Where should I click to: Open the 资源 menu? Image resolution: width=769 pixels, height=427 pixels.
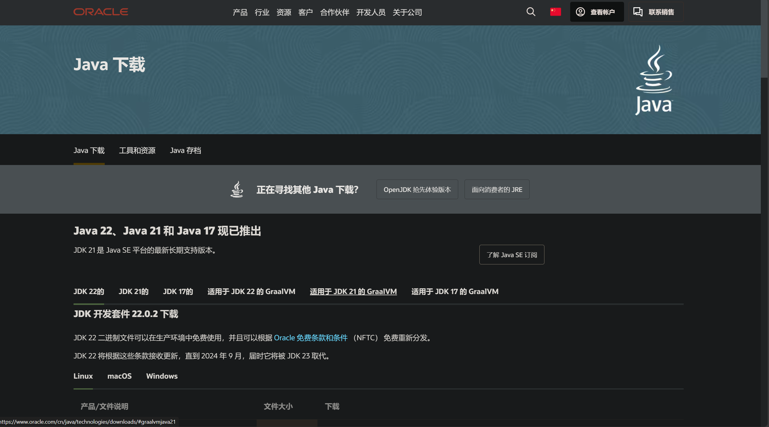[284, 12]
